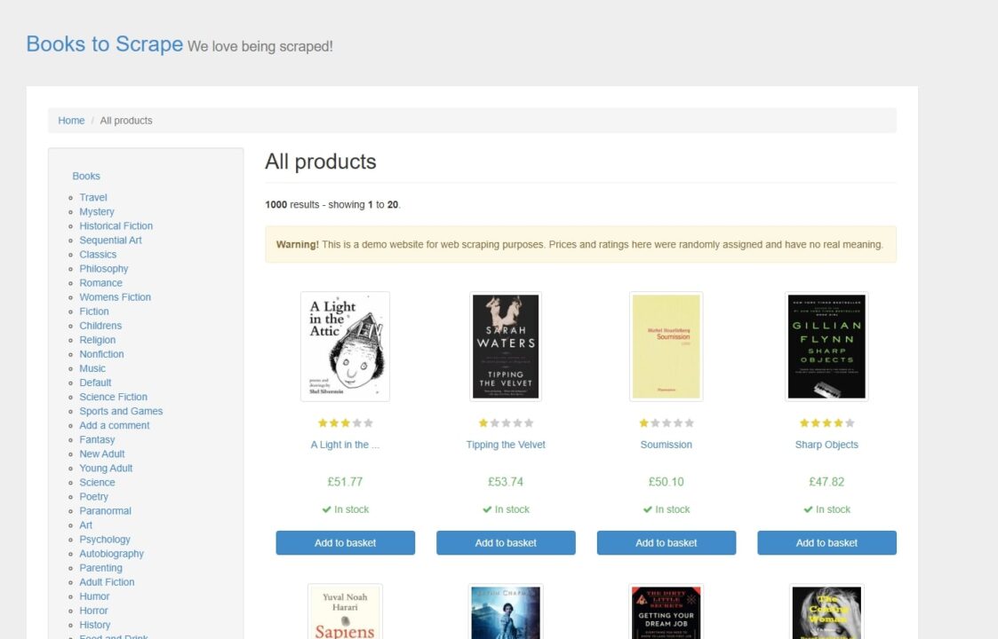Add A Light in the Attic to basket
The height and width of the screenshot is (639, 998).
[x=345, y=542]
